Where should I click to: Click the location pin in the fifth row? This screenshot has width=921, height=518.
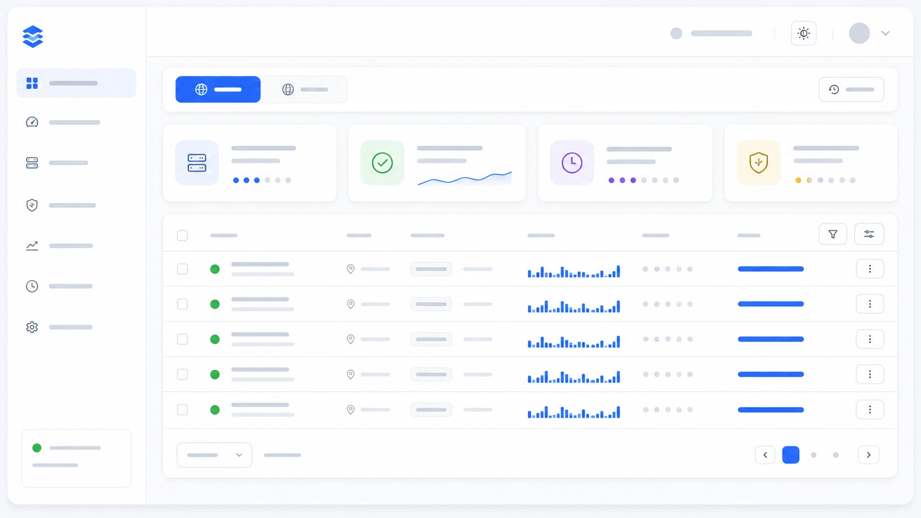pyautogui.click(x=350, y=410)
